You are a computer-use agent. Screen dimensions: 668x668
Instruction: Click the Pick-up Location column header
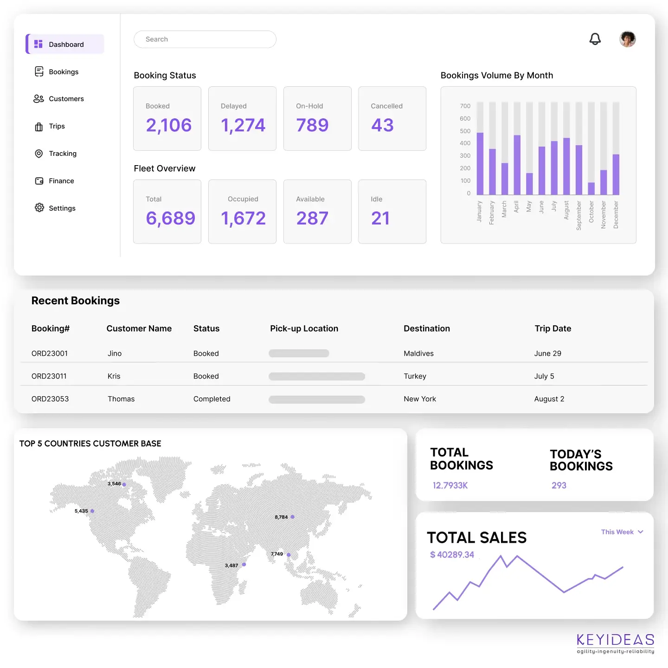[304, 328]
